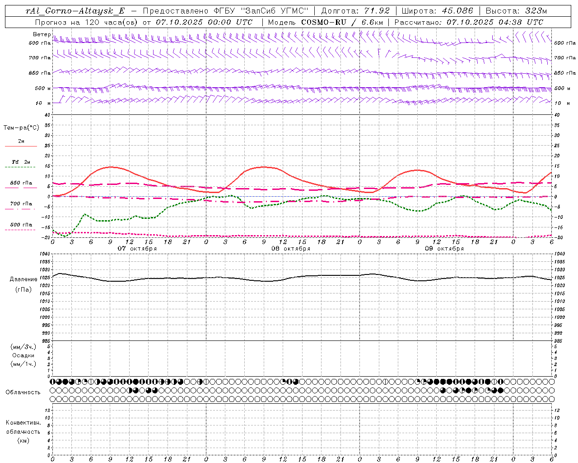Select the provider text ФГБУ "ЗапСиб УГМС"
This screenshot has width=578, height=463.
point(261,11)
